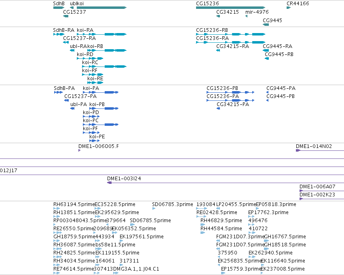The image size is (344, 275).
Task: Open the SD06785.3prime EST label
Action: point(173,204)
